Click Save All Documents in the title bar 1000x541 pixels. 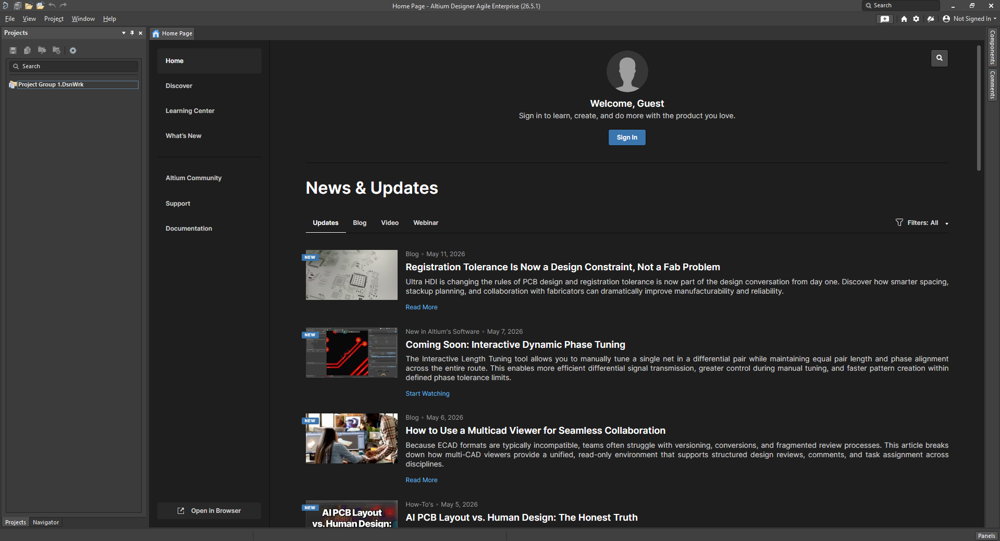17,6
